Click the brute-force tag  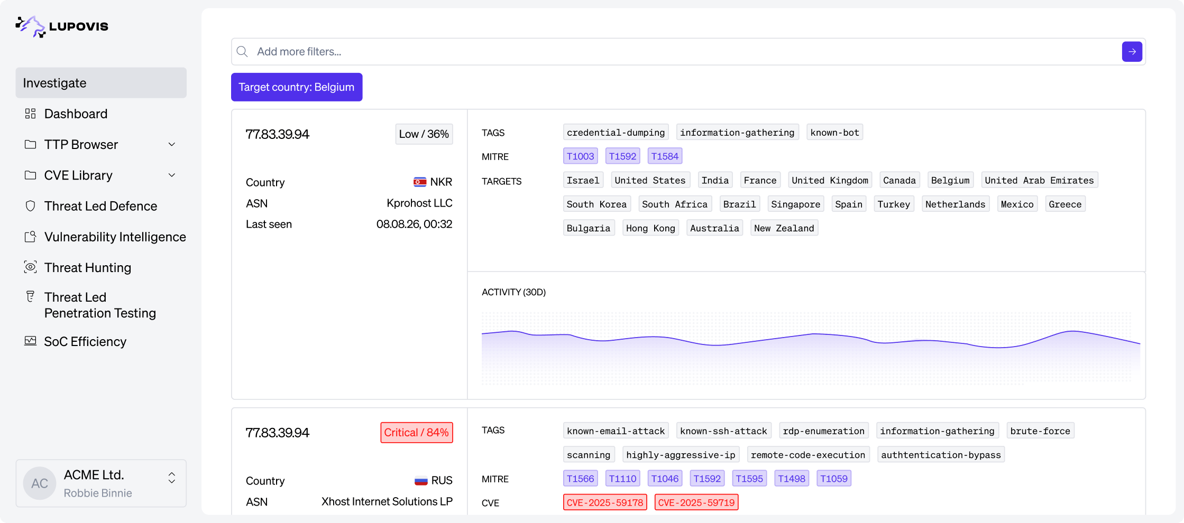(1040, 431)
